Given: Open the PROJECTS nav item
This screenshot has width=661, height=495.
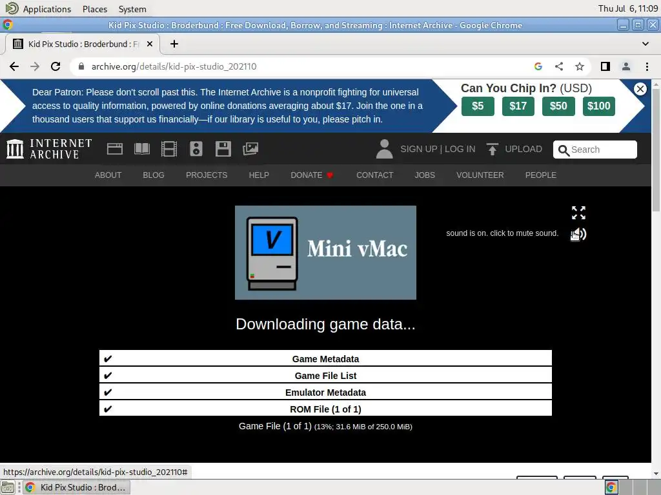Looking at the screenshot, I should [207, 175].
